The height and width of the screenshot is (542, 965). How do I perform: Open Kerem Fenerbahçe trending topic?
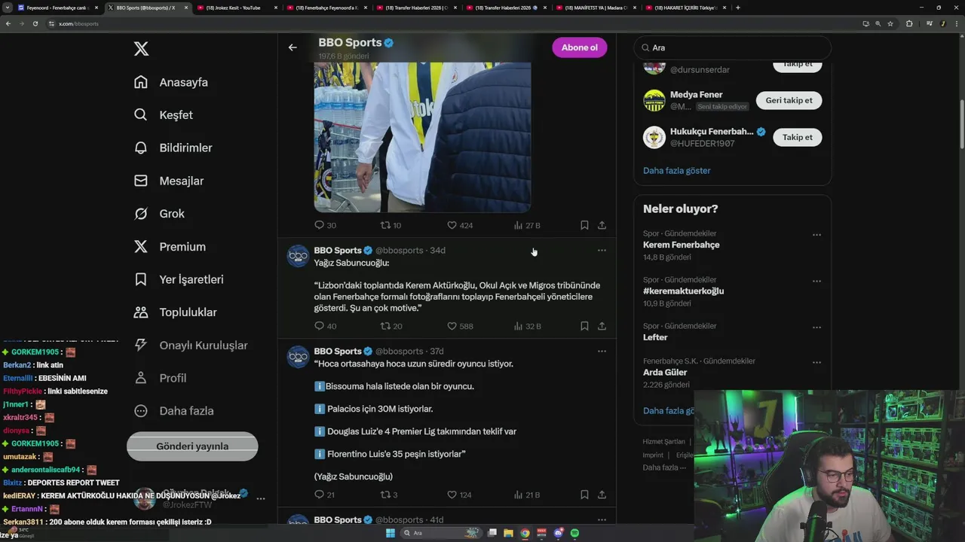tap(681, 245)
